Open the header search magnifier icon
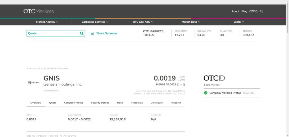The width and height of the screenshot is (289, 137). [x=261, y=11]
